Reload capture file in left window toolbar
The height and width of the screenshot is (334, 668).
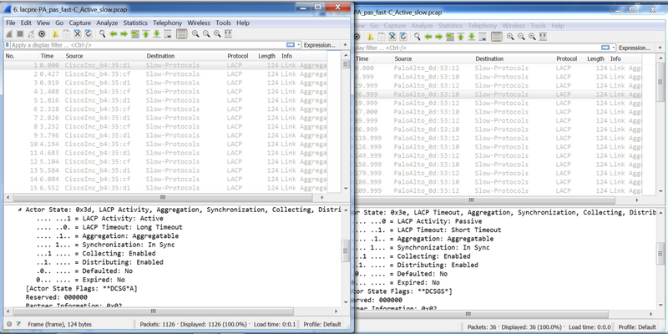pyautogui.click(x=89, y=34)
